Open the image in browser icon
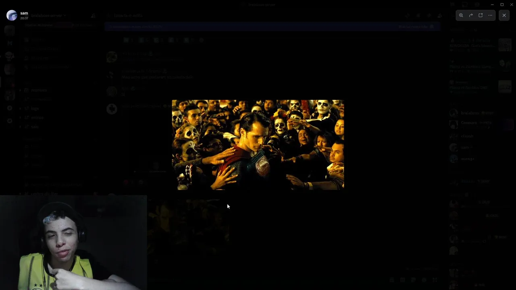The image size is (516, 290). click(x=481, y=15)
